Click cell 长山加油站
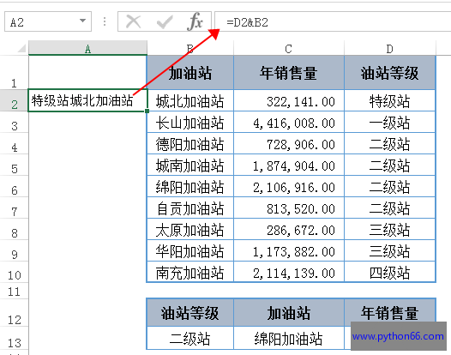The width and height of the screenshot is (451, 355). [x=190, y=122]
